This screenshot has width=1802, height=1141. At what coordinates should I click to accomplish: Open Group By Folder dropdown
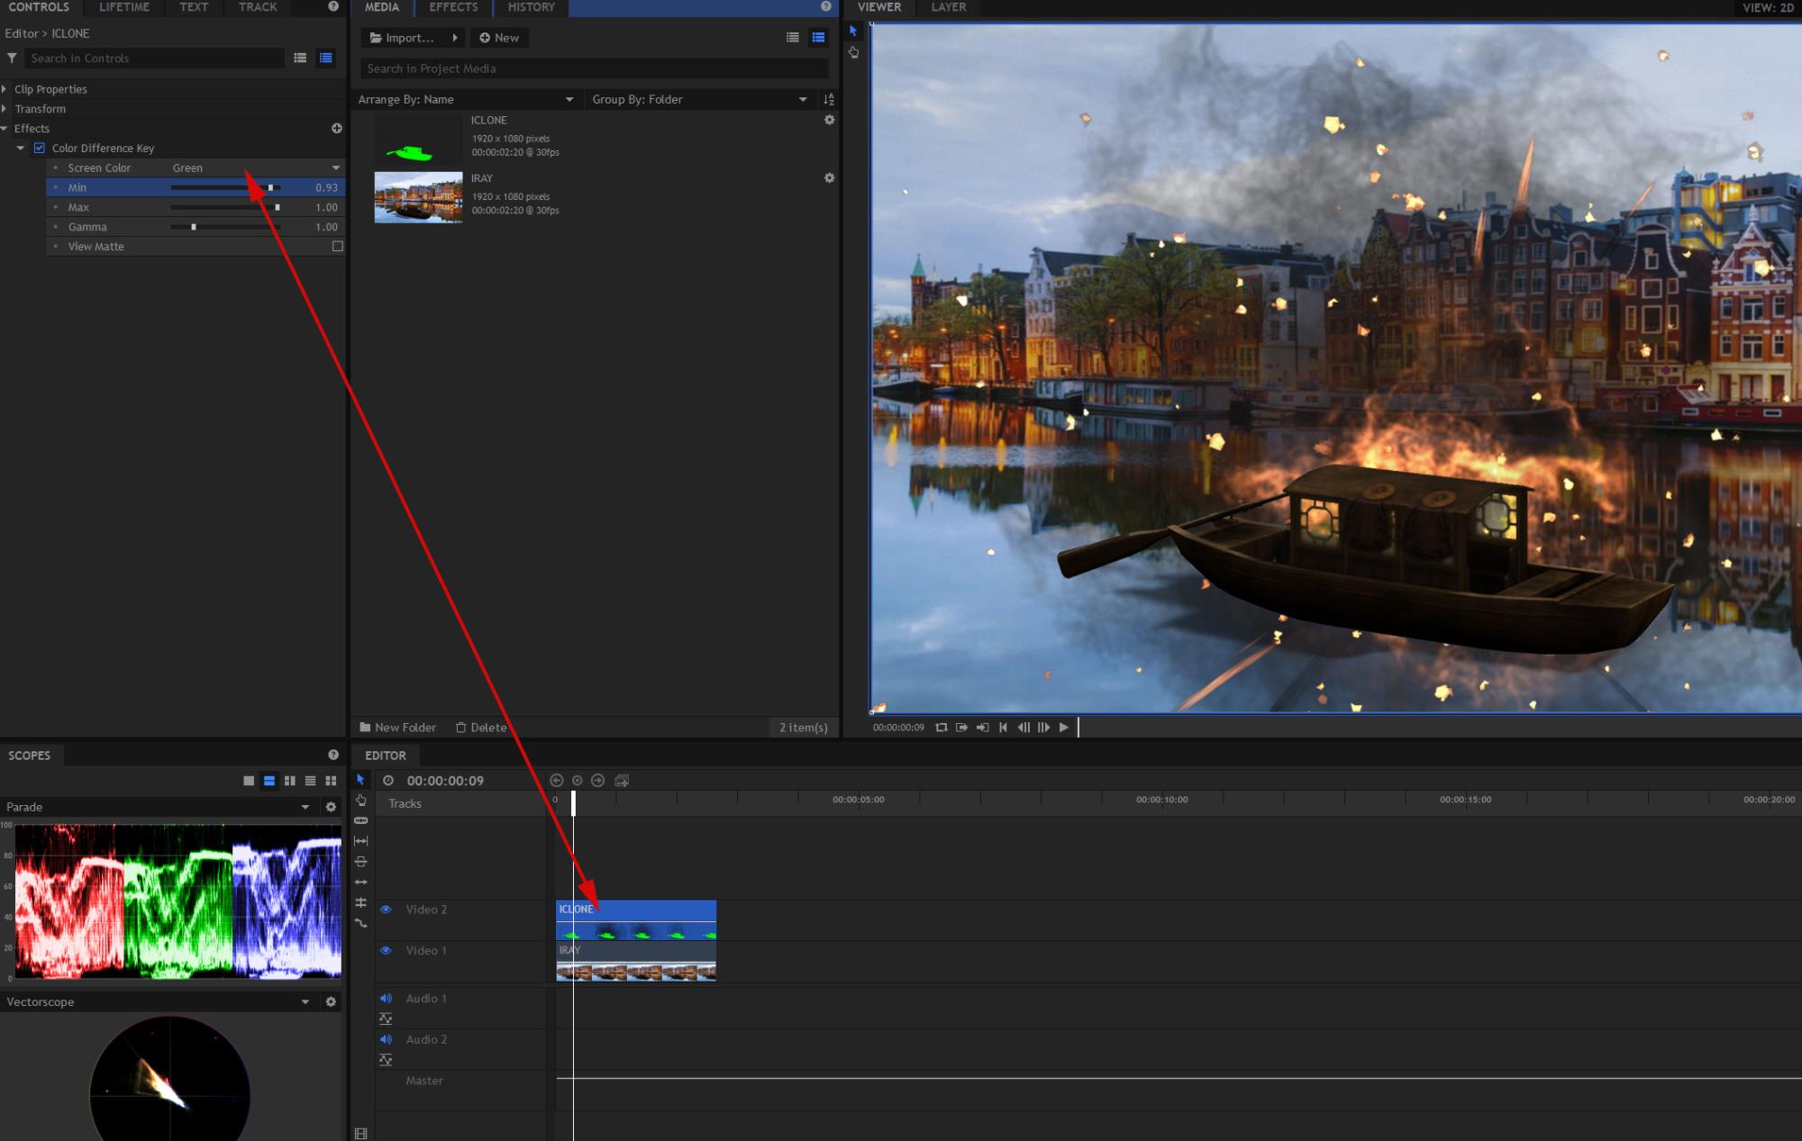(699, 99)
